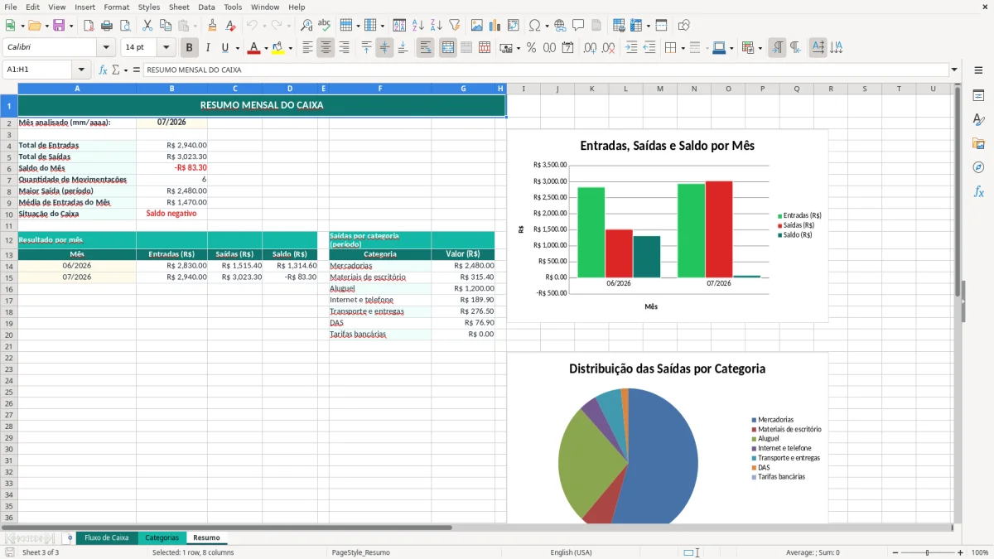Open the Data menu
This screenshot has height=559, width=994.
[x=206, y=7]
